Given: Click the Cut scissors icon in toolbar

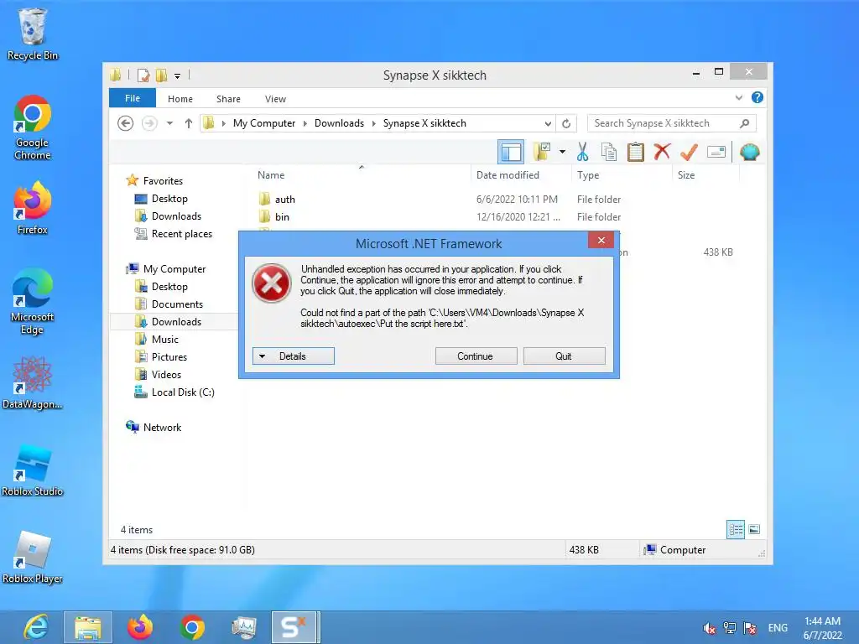Looking at the screenshot, I should coord(582,153).
